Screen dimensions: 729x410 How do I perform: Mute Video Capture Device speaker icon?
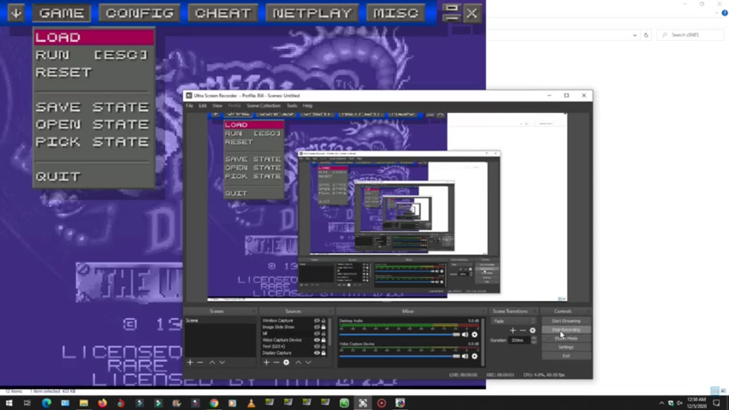465,356
